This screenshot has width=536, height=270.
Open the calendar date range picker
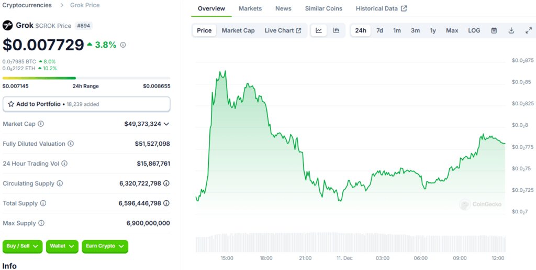[x=494, y=30]
